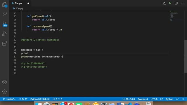187x105 pixels.
Task: Change indentation via Spaces: 4
Action: [143, 99]
